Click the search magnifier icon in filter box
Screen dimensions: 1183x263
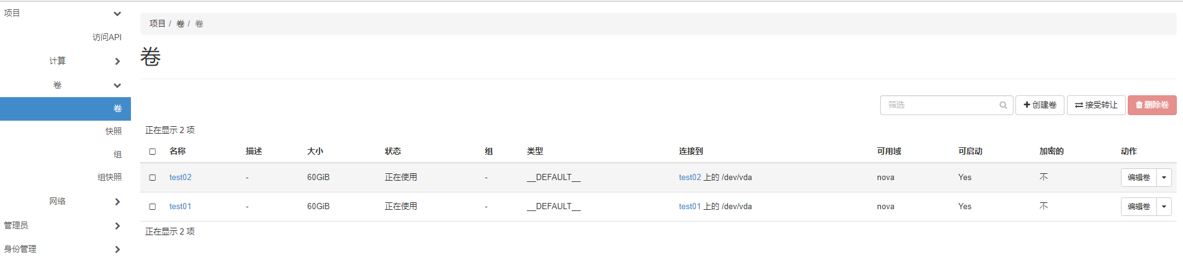[1003, 105]
